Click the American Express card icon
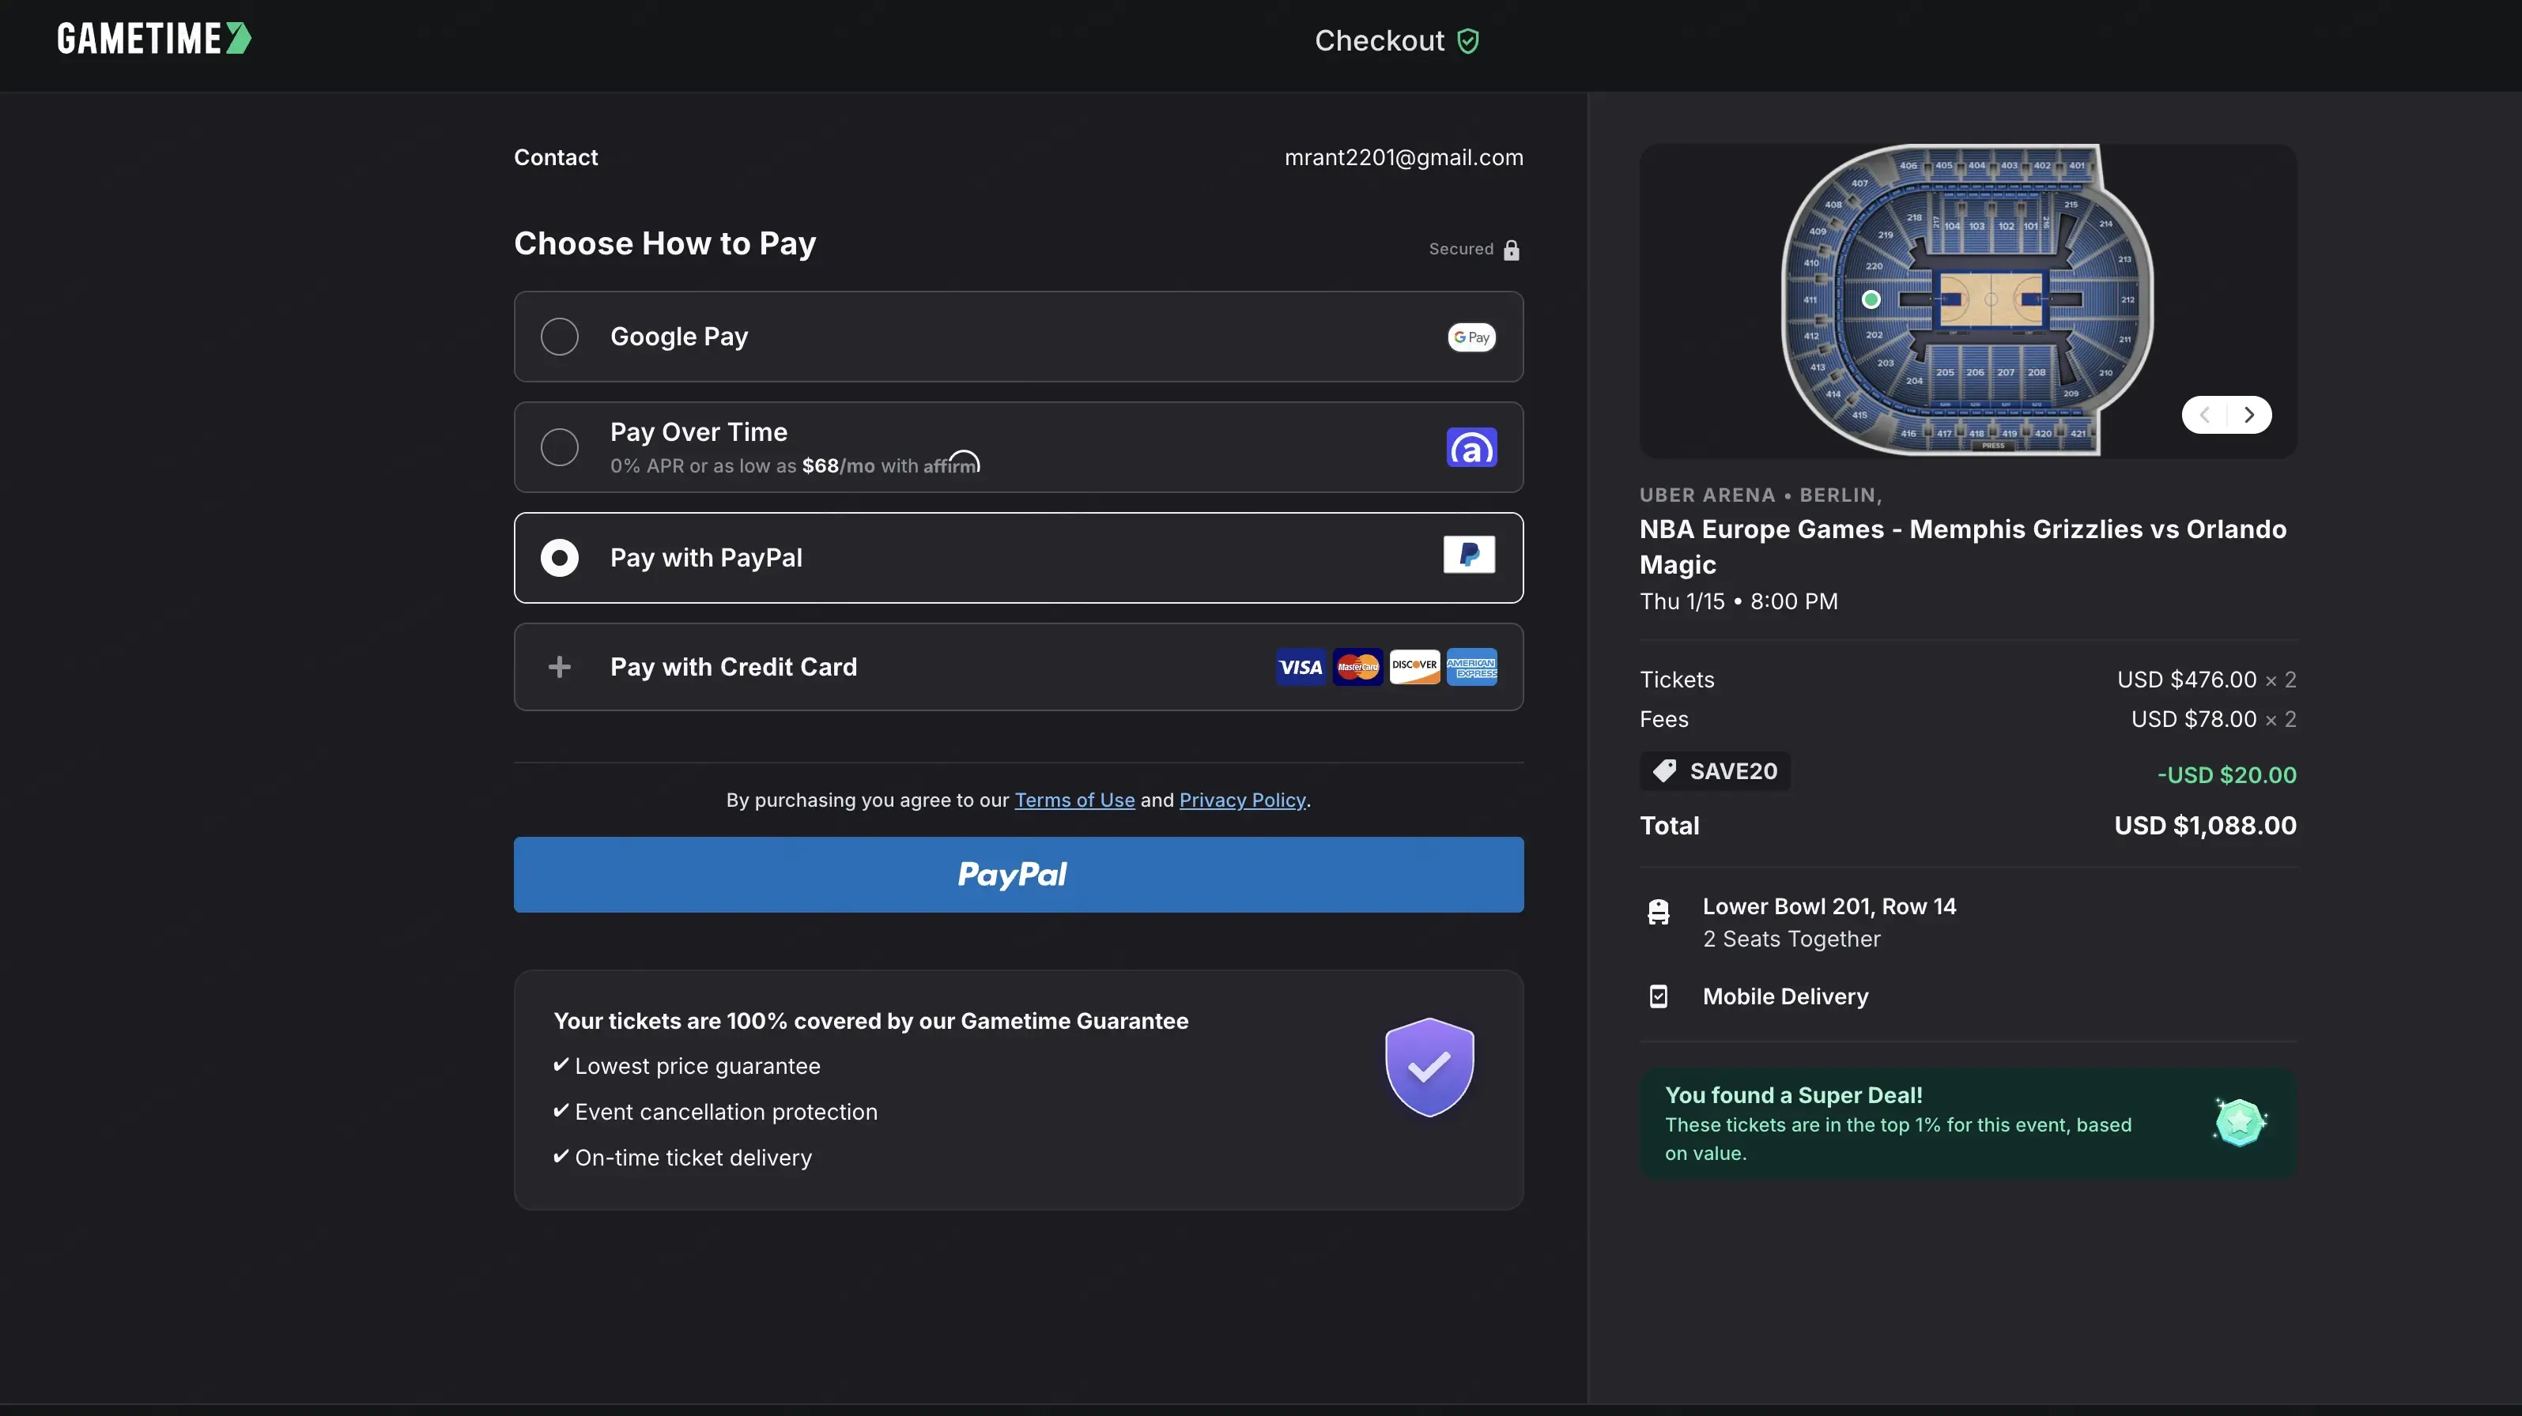Image resolution: width=2522 pixels, height=1416 pixels. click(1471, 668)
